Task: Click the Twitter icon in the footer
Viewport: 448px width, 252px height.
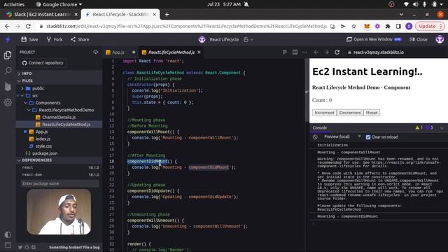Action: [x=20, y=247]
